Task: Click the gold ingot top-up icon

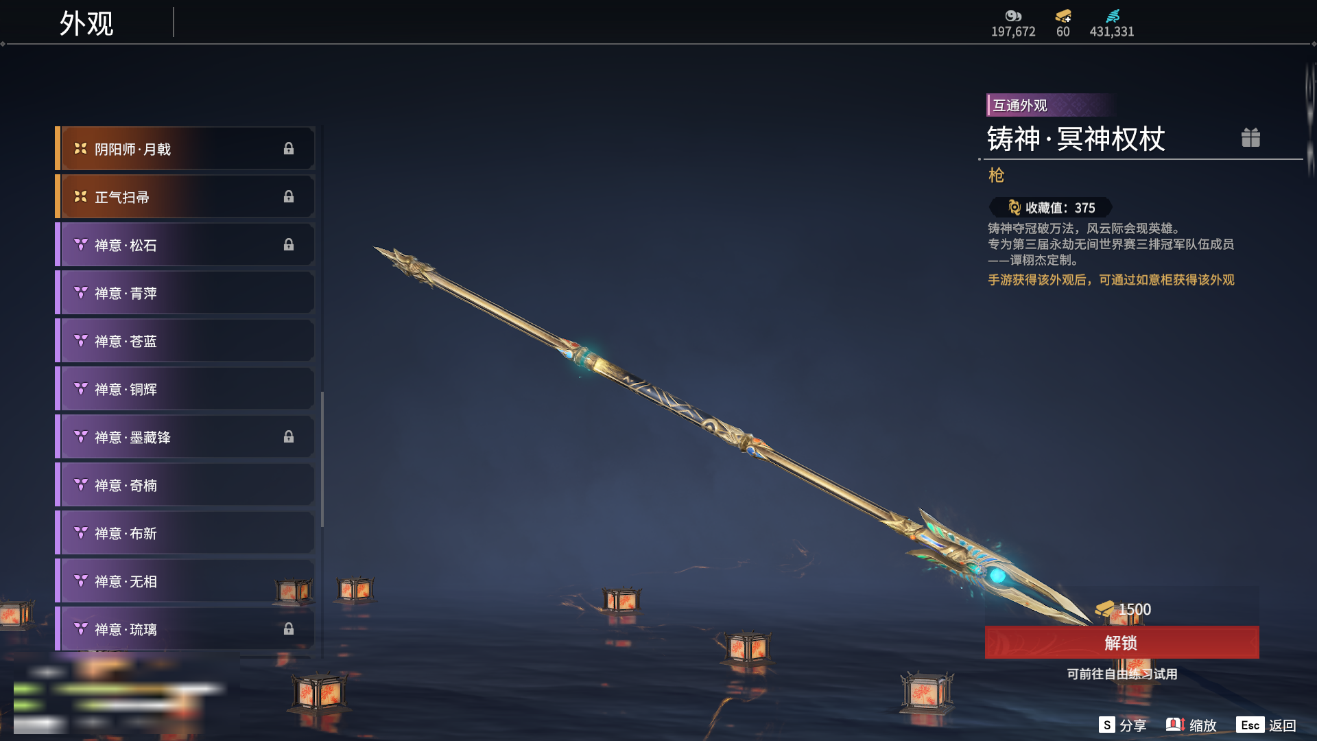Action: pyautogui.click(x=1063, y=16)
